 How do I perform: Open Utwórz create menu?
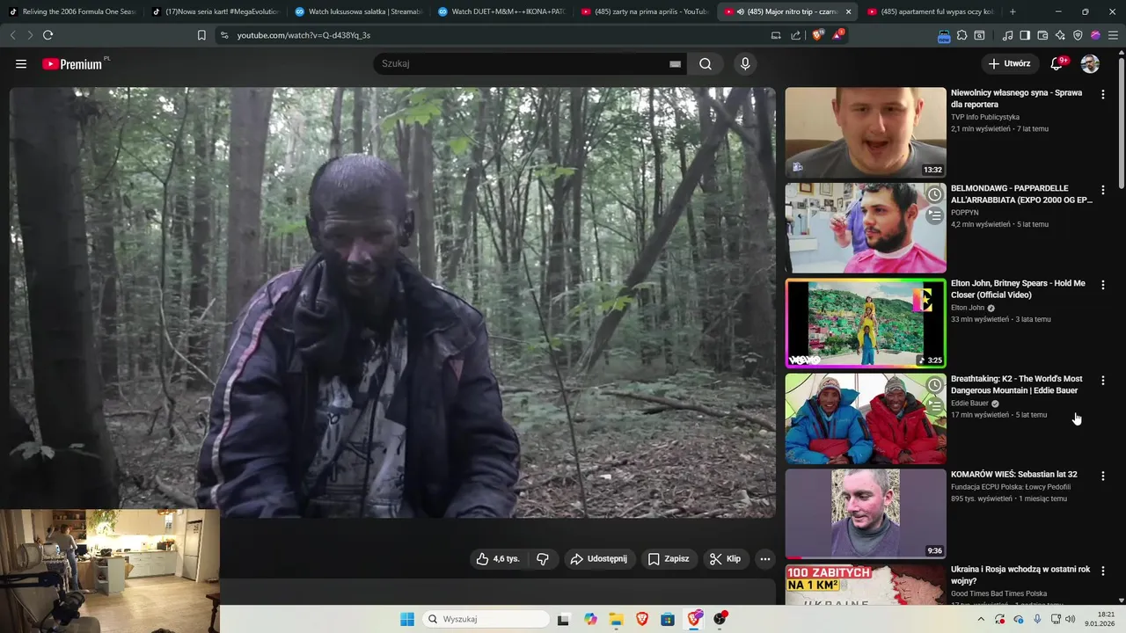pos(1010,63)
